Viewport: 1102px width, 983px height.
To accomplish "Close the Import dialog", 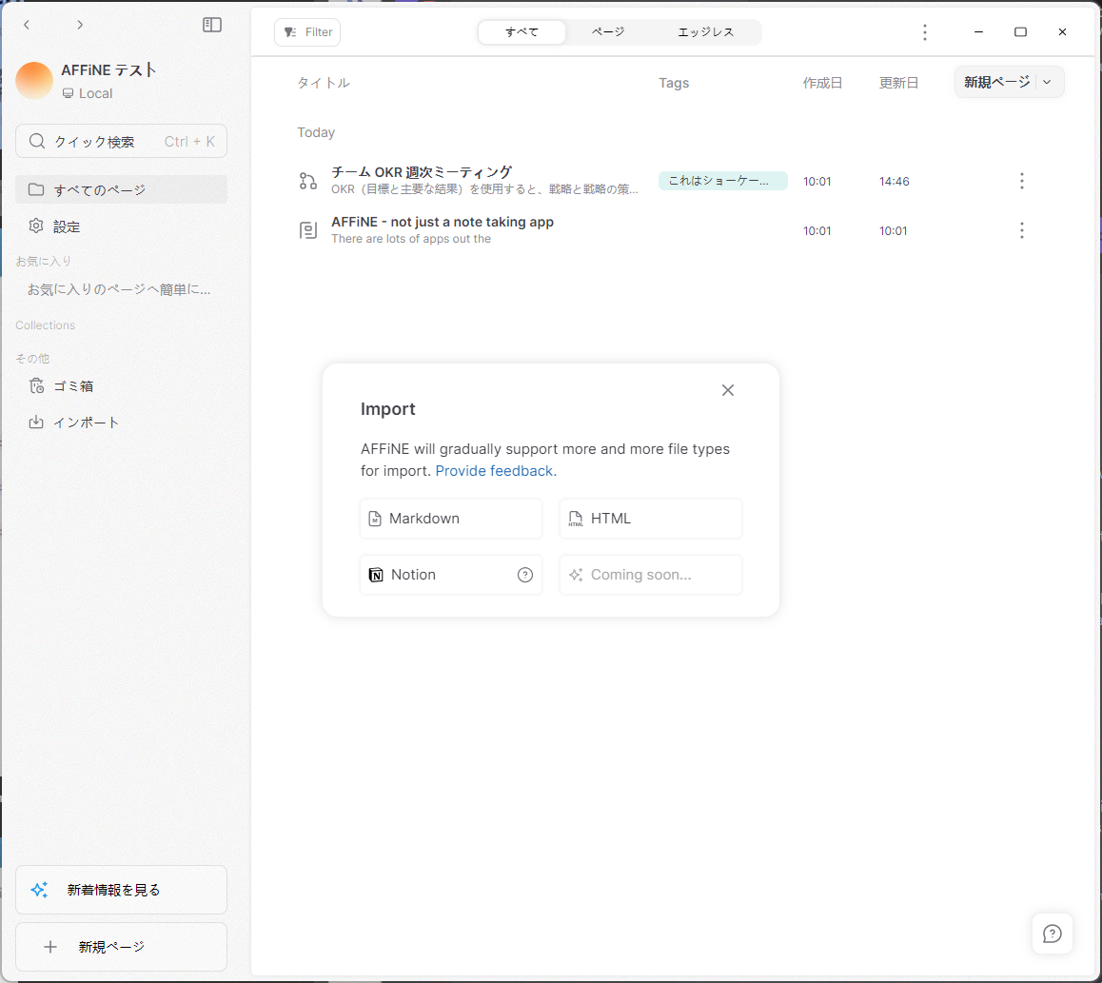I will (727, 390).
